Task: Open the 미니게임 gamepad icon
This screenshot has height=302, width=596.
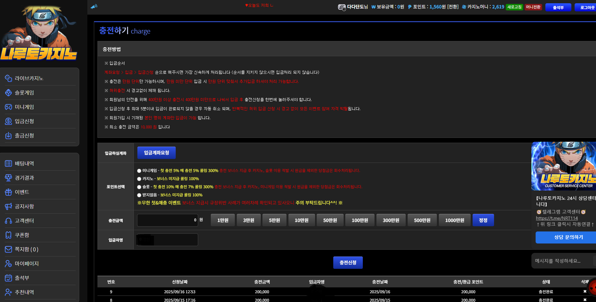Action: click(8, 107)
